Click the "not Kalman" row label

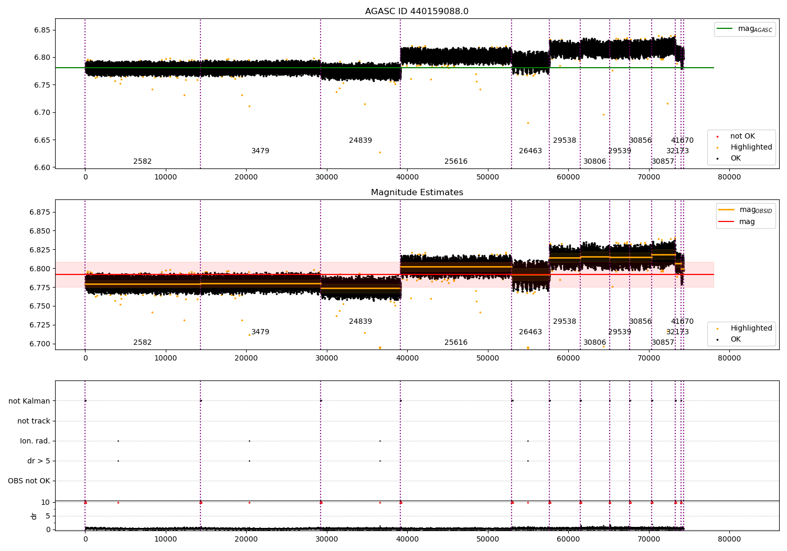click(x=29, y=401)
